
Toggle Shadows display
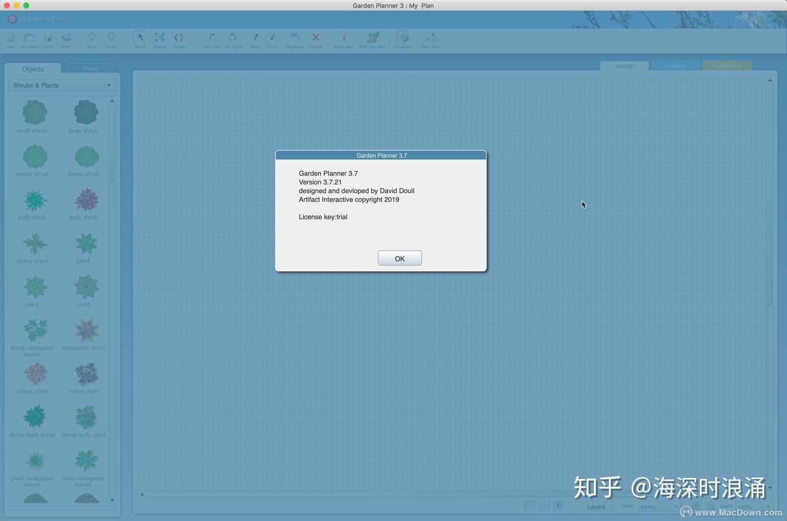click(402, 39)
